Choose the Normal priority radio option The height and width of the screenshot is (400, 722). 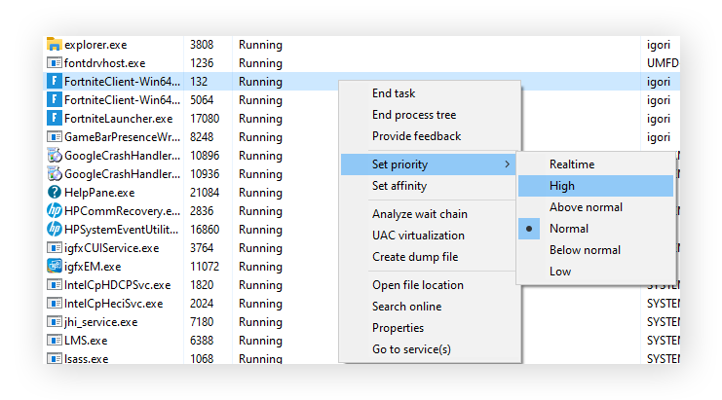(568, 229)
